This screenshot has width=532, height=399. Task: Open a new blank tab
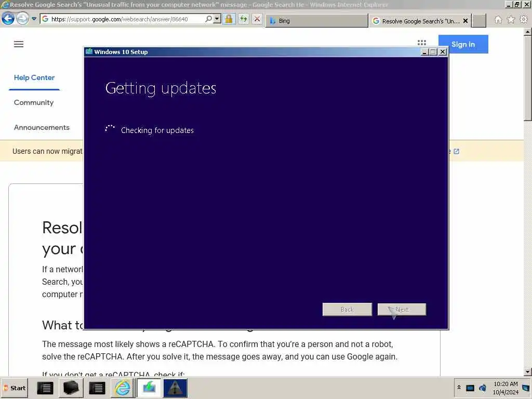click(x=479, y=21)
